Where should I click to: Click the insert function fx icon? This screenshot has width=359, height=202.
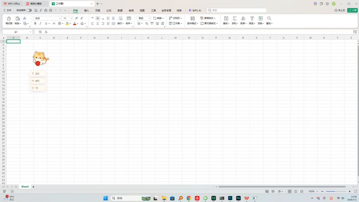[46, 32]
